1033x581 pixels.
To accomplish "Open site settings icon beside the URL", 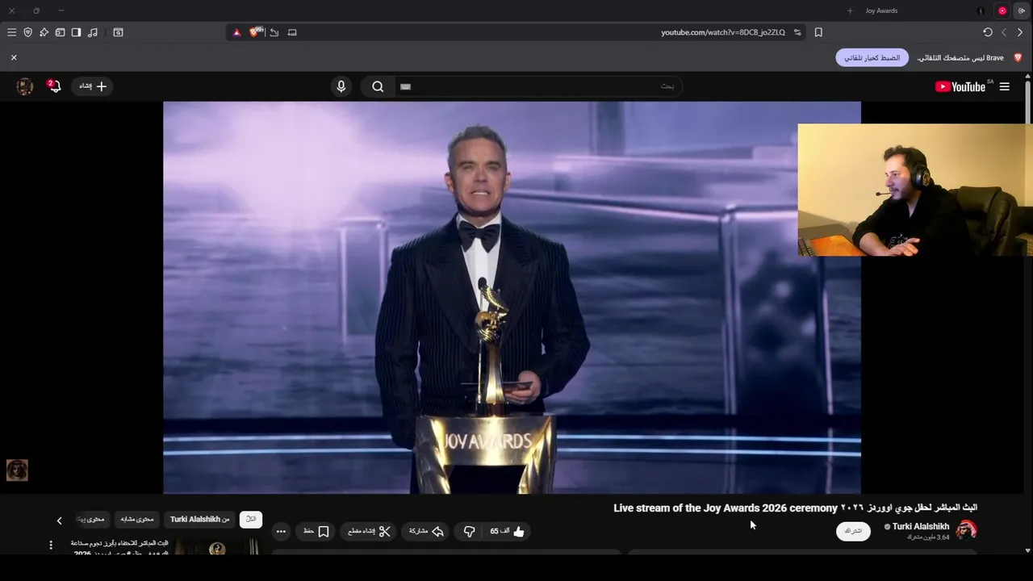I will point(797,32).
